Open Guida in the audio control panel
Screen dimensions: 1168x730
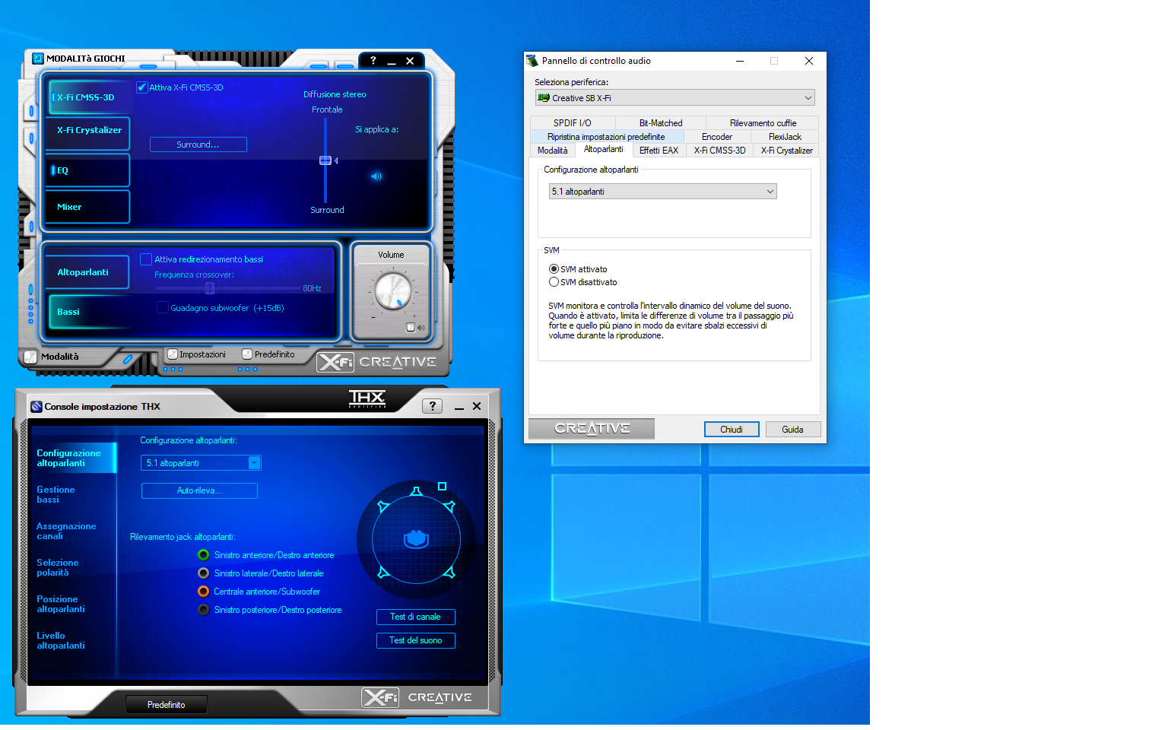point(792,430)
